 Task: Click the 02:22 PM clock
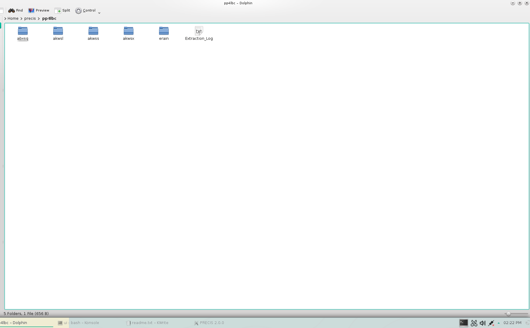(512, 323)
